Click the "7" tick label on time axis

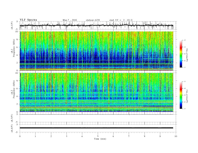[x=129, y=136]
